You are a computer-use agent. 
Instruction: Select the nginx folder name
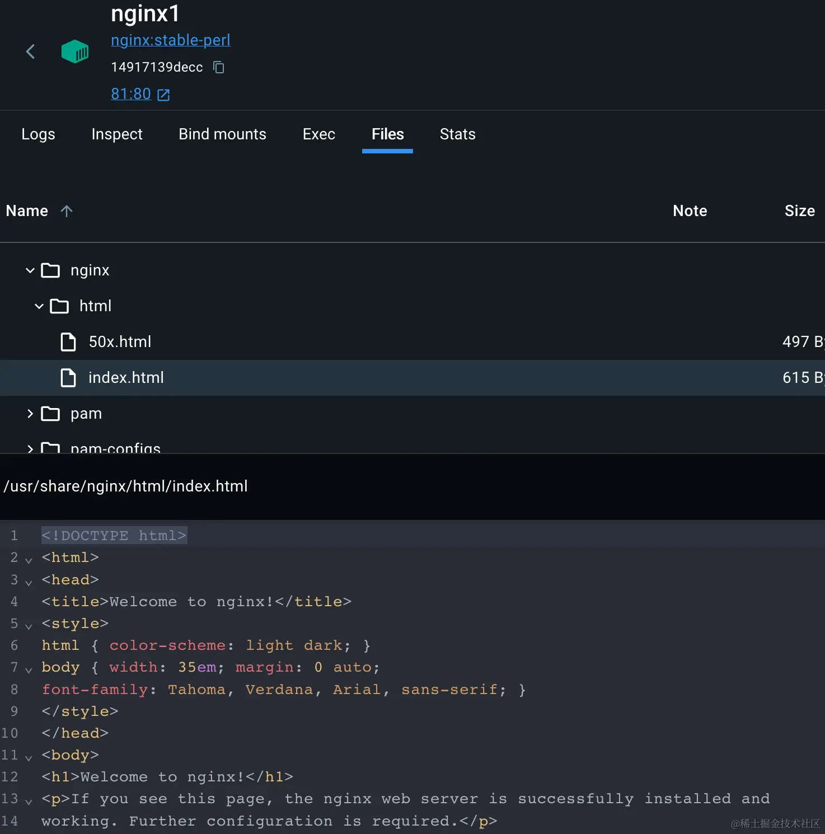(x=90, y=270)
